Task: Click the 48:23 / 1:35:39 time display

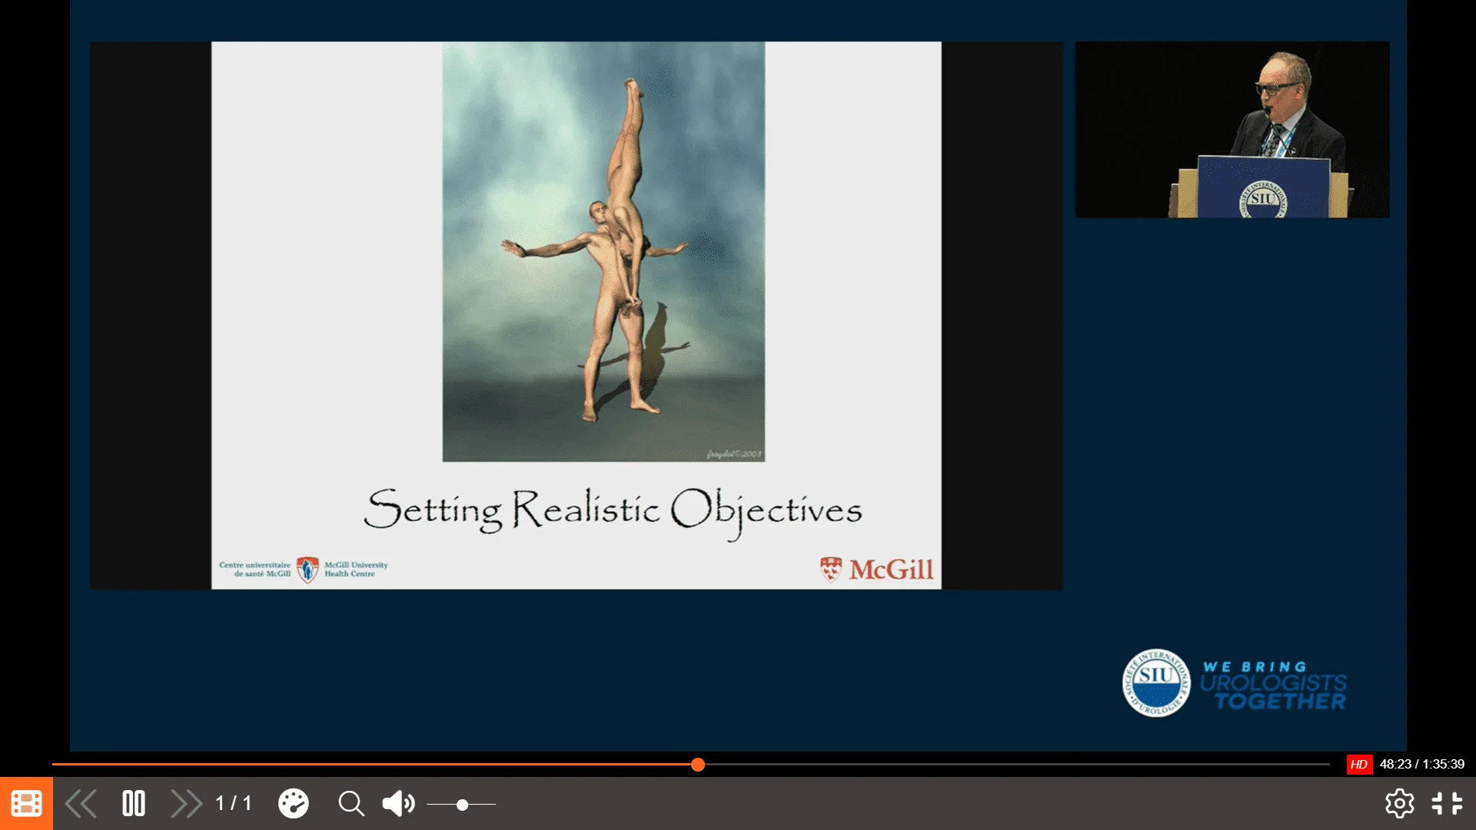Action: click(1422, 765)
